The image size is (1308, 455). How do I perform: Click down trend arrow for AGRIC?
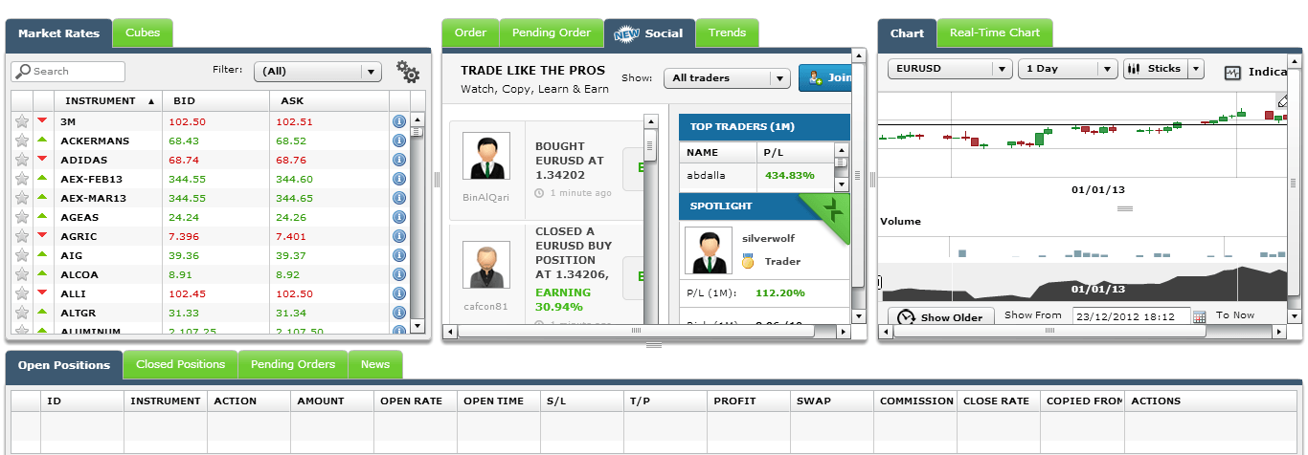pos(42,235)
